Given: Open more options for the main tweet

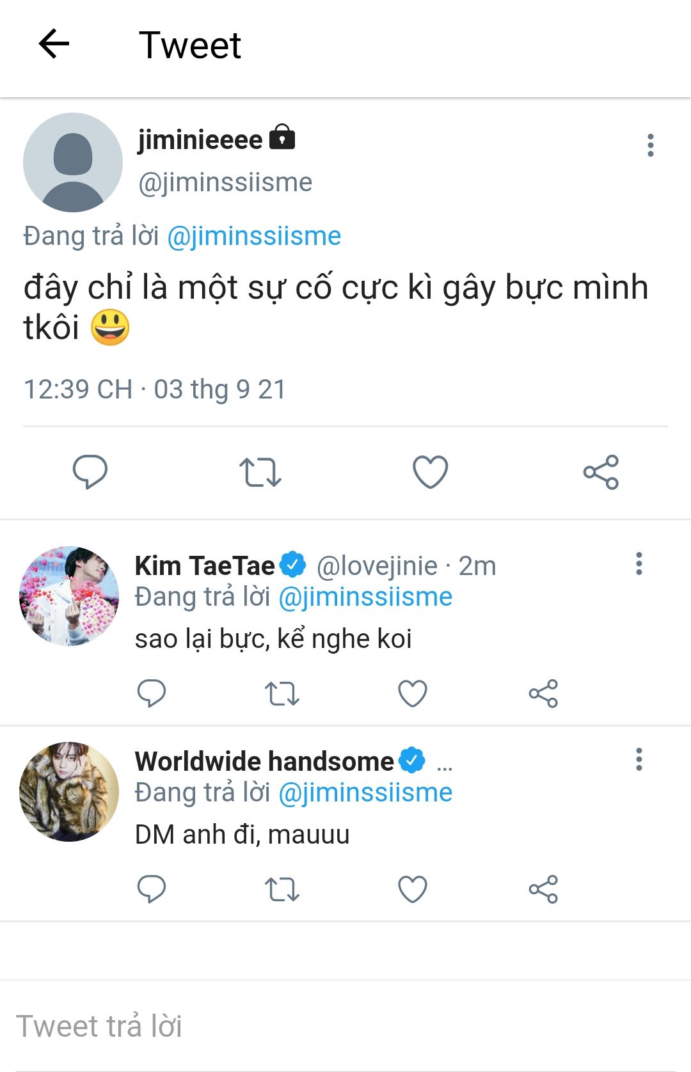Looking at the screenshot, I should pos(650,145).
